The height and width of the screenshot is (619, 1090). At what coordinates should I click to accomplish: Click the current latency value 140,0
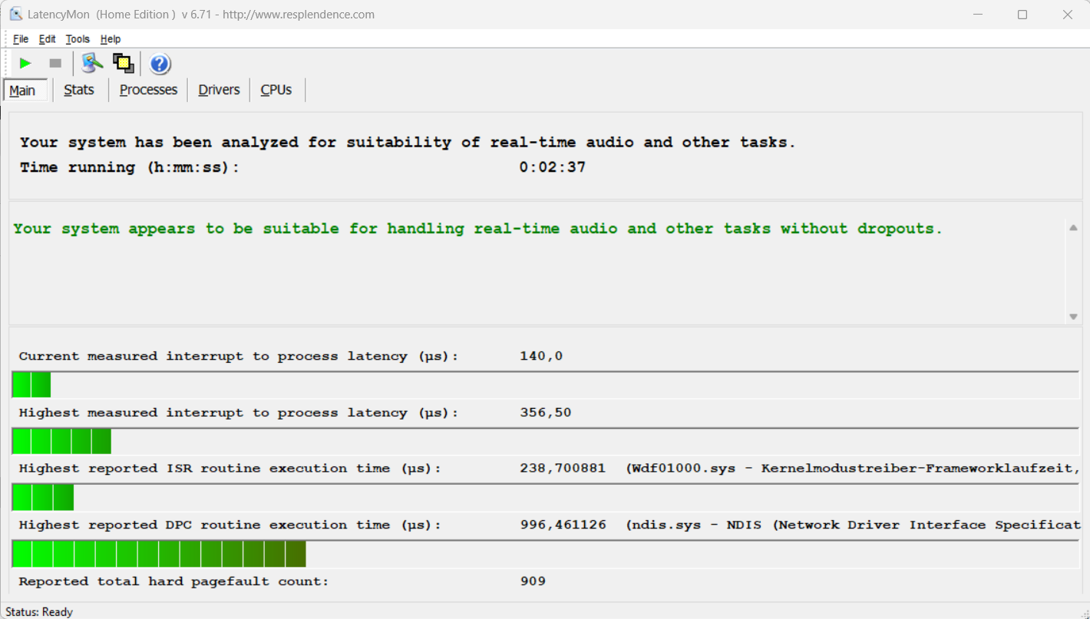(541, 356)
